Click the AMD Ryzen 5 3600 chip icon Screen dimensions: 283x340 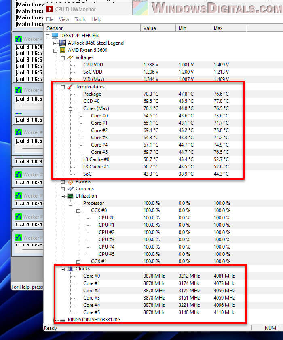tap(63, 50)
